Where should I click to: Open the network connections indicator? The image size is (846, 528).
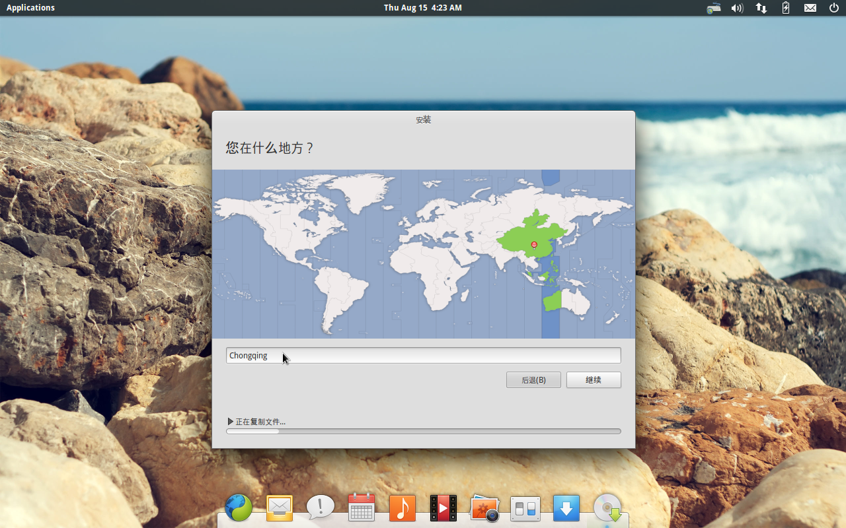click(761, 8)
